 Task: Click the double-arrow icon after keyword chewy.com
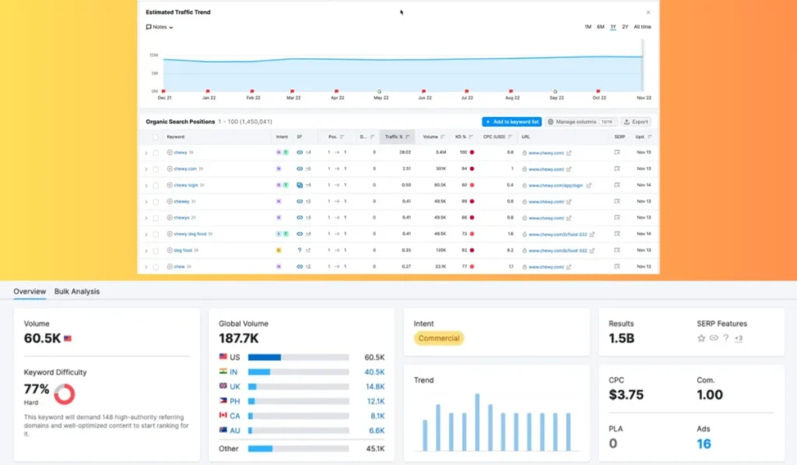click(201, 168)
